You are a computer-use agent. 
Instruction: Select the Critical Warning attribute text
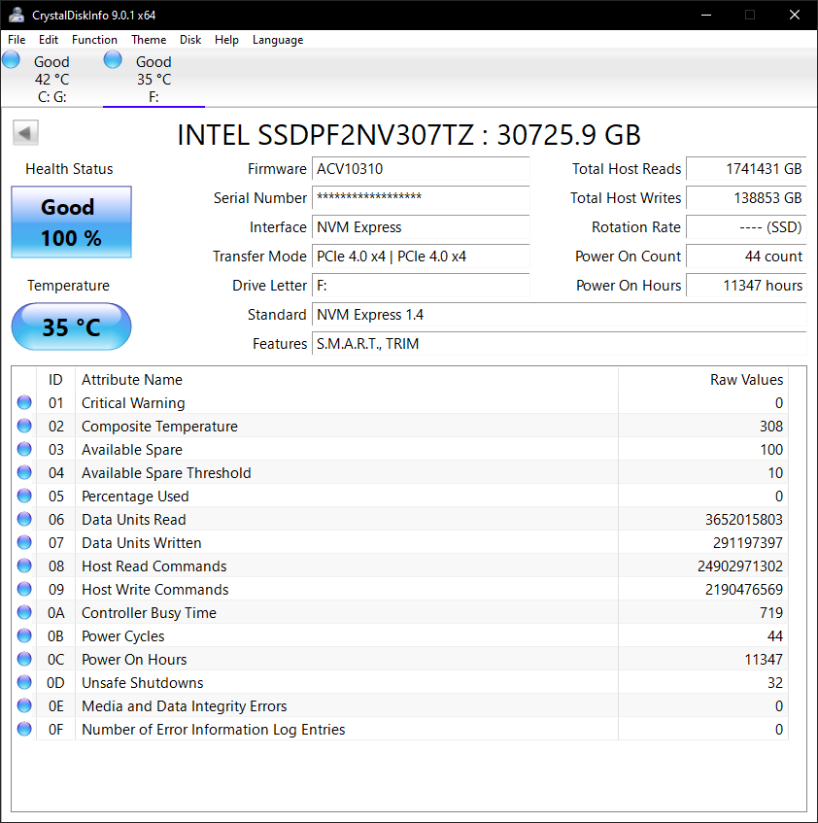133,403
